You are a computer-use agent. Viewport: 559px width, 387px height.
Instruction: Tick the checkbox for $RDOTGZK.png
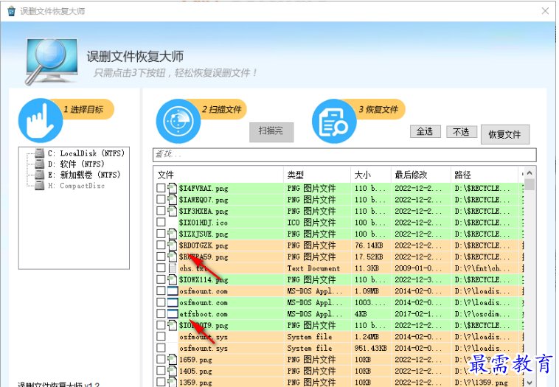pos(162,245)
